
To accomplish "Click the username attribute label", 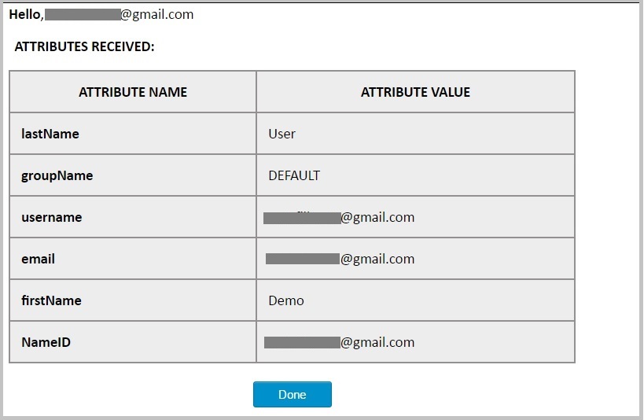I will click(x=51, y=217).
